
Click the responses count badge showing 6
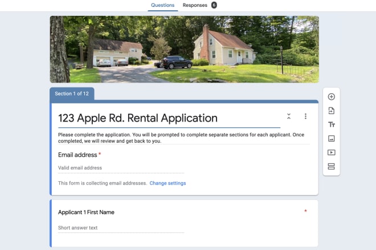click(214, 5)
